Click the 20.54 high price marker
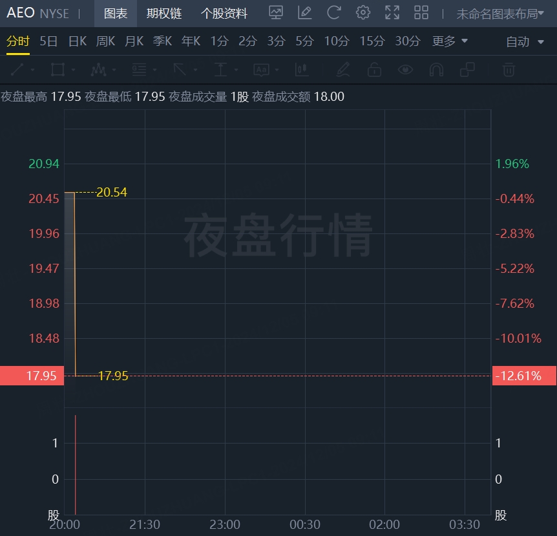This screenshot has height=536, width=557. pos(112,192)
